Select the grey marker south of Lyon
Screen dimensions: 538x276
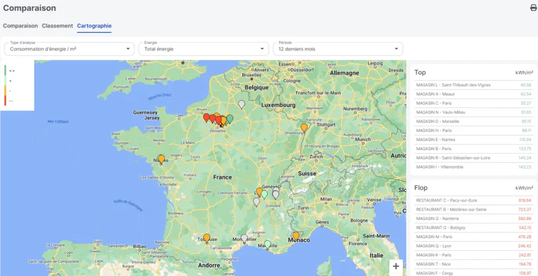[256, 202]
